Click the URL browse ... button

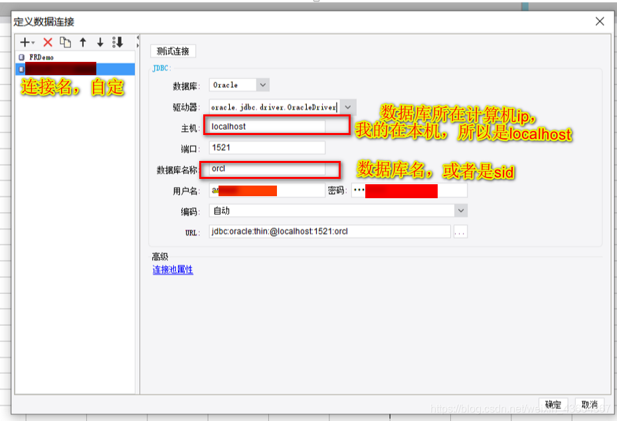tap(461, 231)
